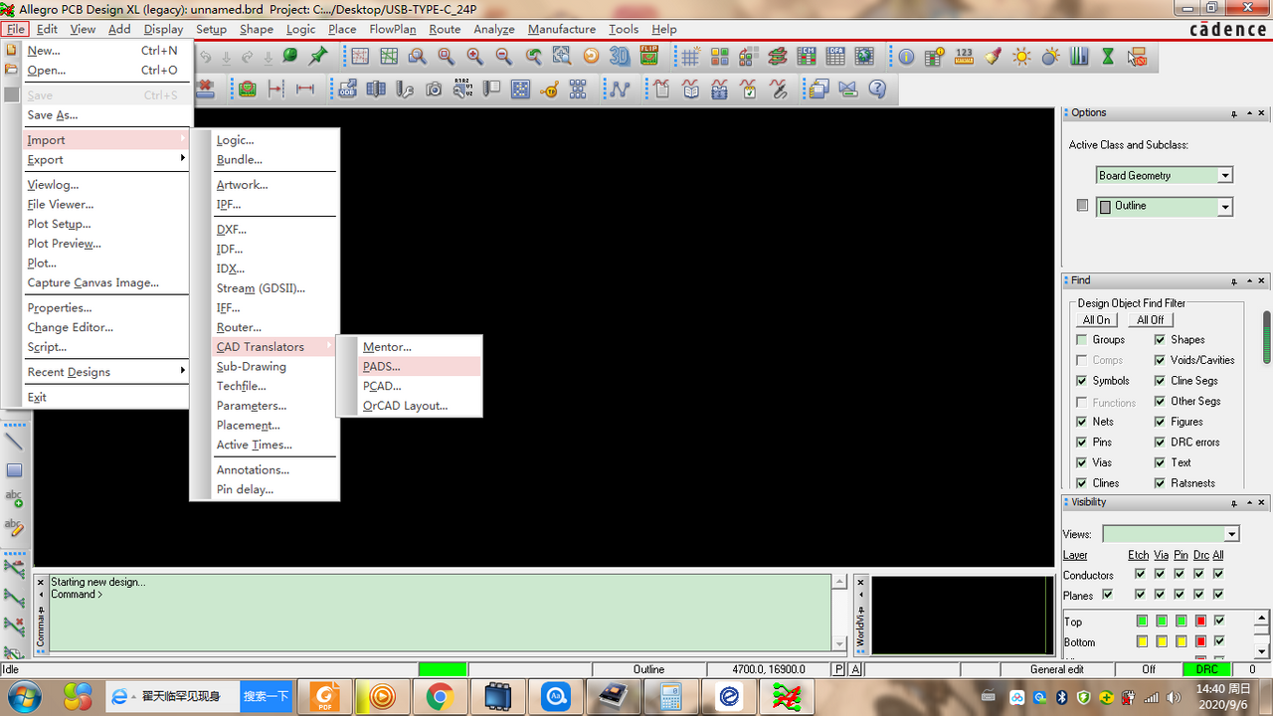
Task: Uncheck the Shapes find filter checkbox
Action: coord(1160,340)
